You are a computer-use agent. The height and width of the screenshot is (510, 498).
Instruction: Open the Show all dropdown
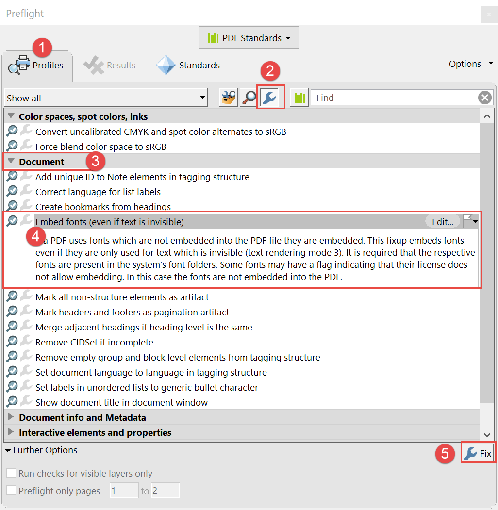pos(202,98)
